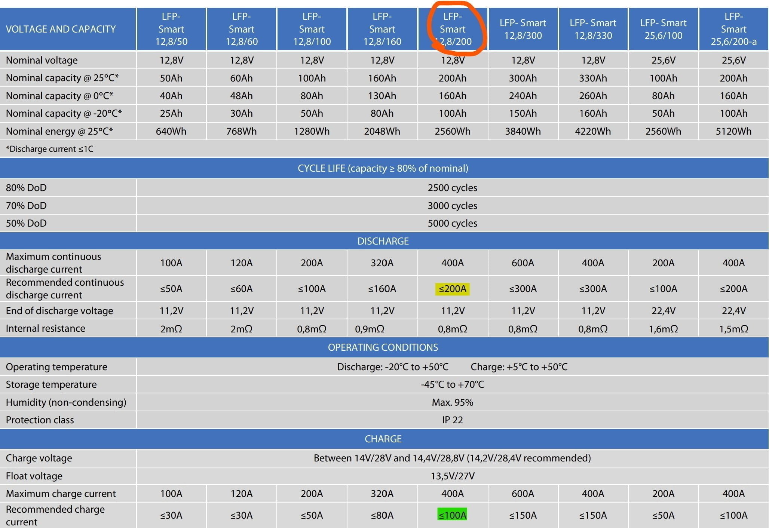The height and width of the screenshot is (528, 769).
Task: Click the Maximum charge current row label
Action: click(x=61, y=494)
